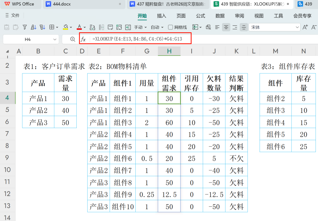Open the 会员专享 ribbon tab
This screenshot has height=221, width=318.
(302, 16)
